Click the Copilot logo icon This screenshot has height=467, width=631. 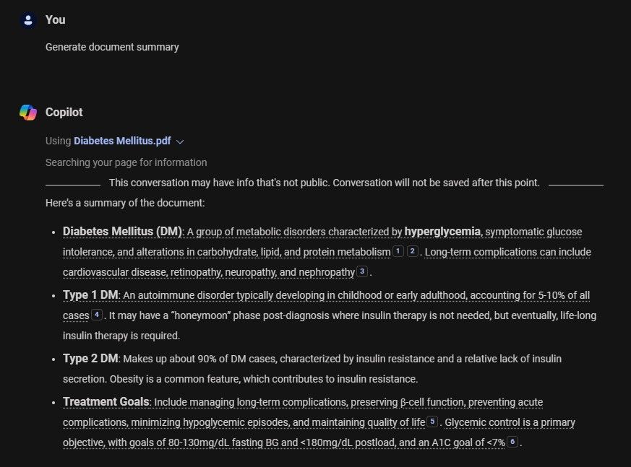[27, 112]
